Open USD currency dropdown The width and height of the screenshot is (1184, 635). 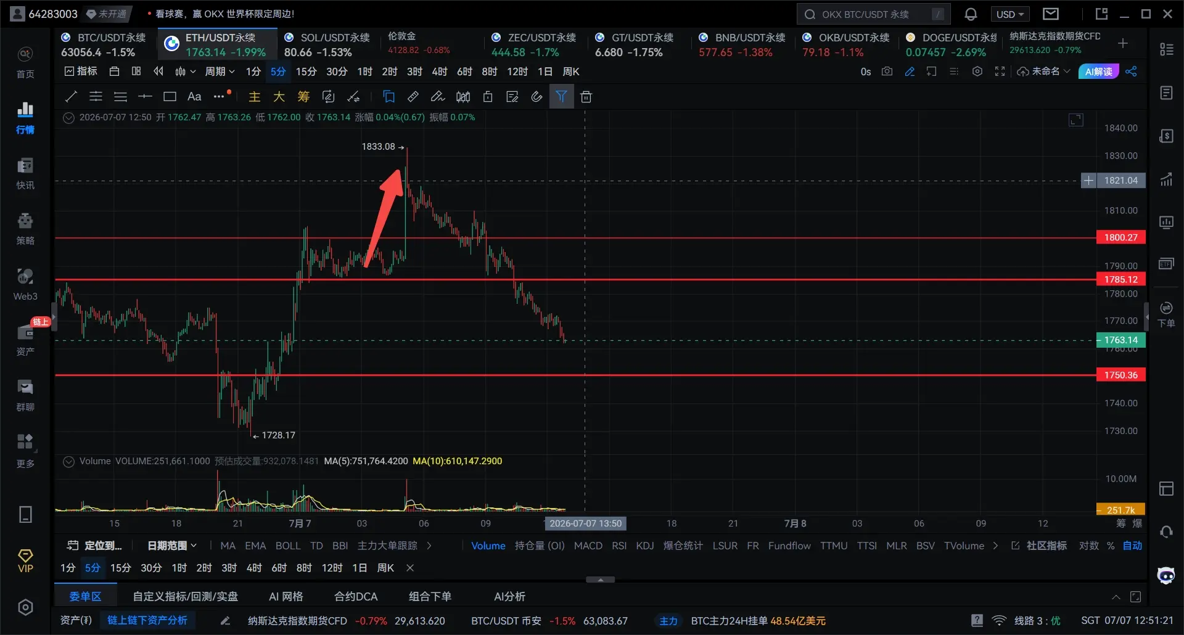[x=1010, y=14]
